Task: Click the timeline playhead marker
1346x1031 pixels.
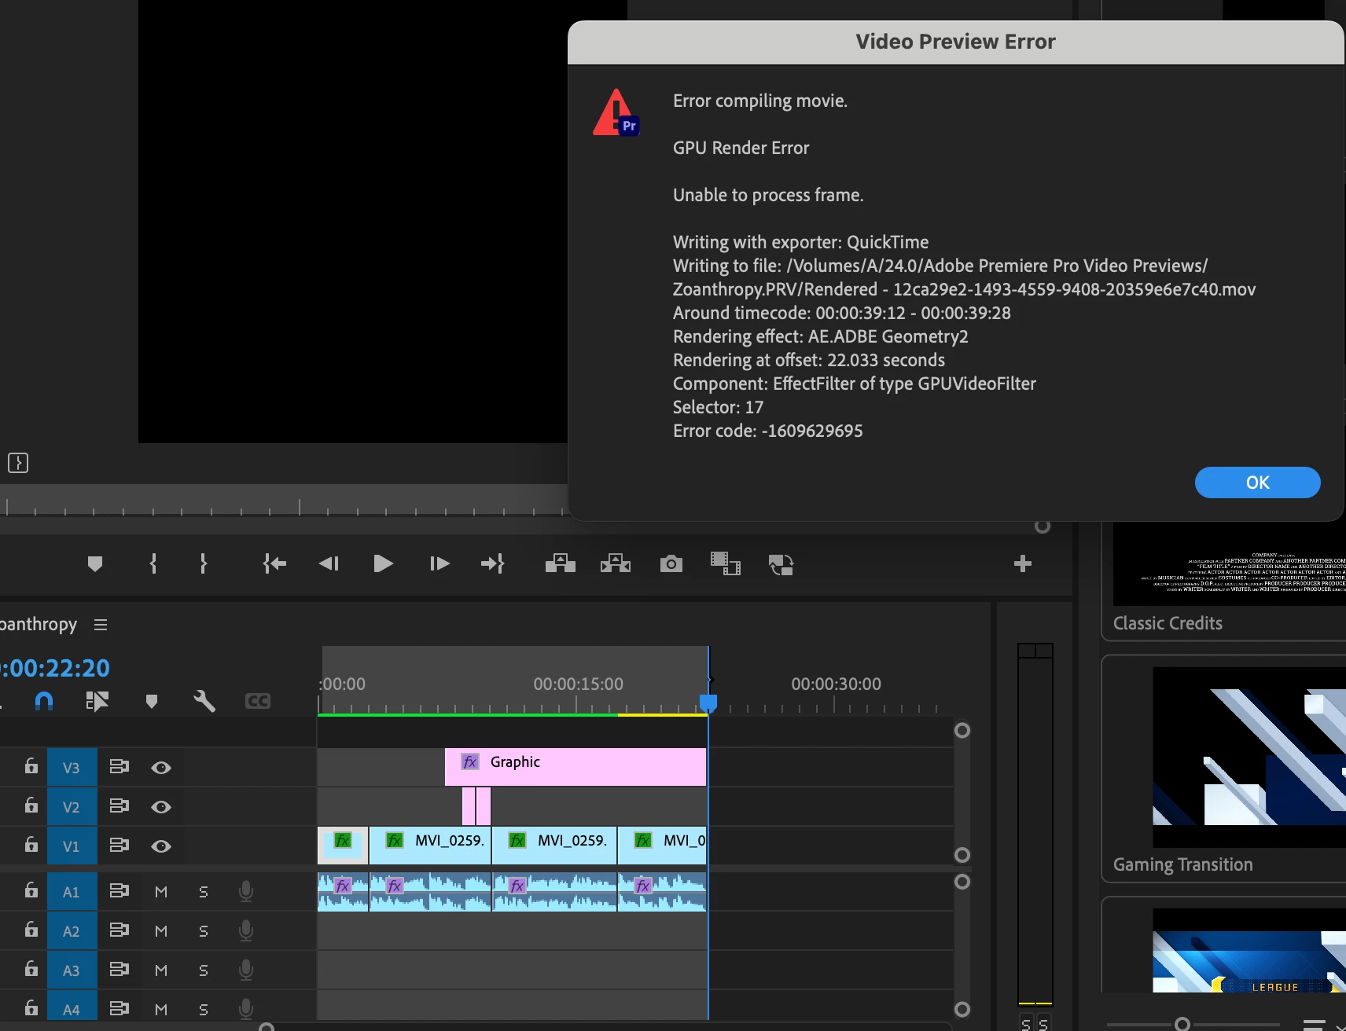Action: (708, 703)
